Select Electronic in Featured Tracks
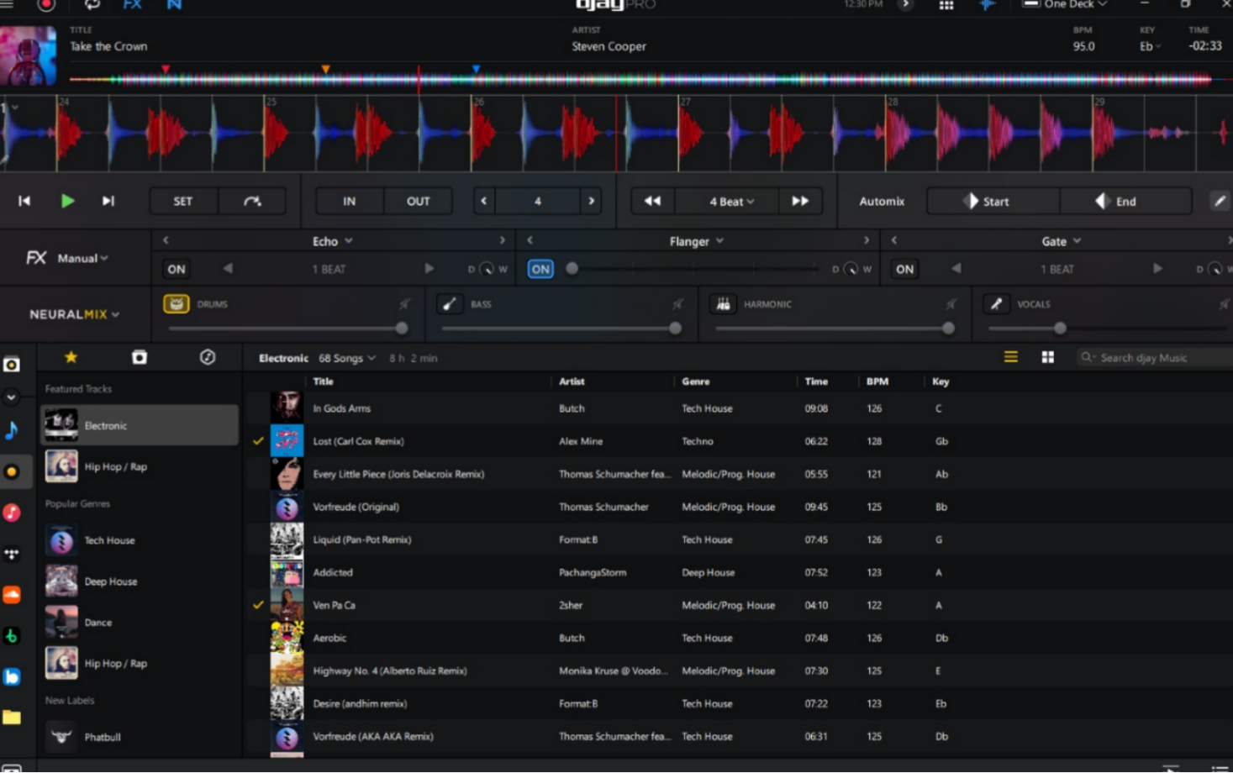1233x773 pixels. pos(140,425)
